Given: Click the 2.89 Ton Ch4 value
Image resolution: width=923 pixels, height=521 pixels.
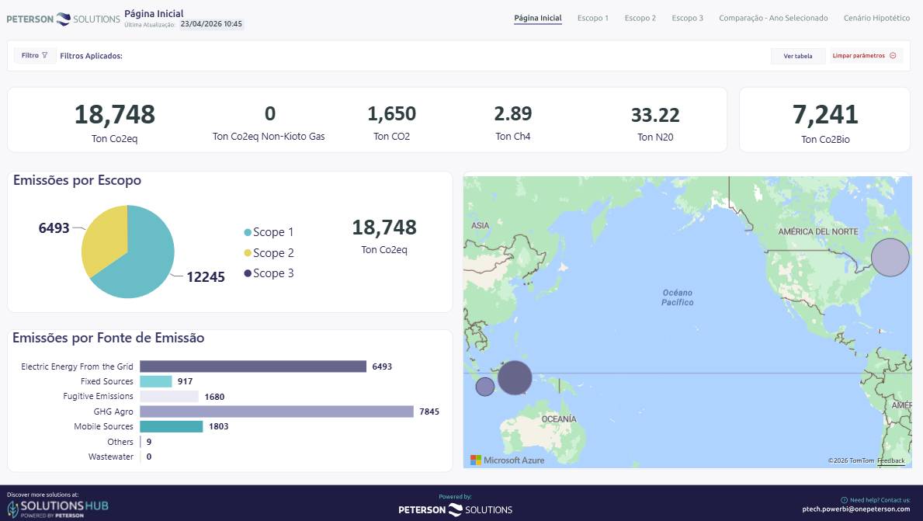Looking at the screenshot, I should (x=512, y=113).
